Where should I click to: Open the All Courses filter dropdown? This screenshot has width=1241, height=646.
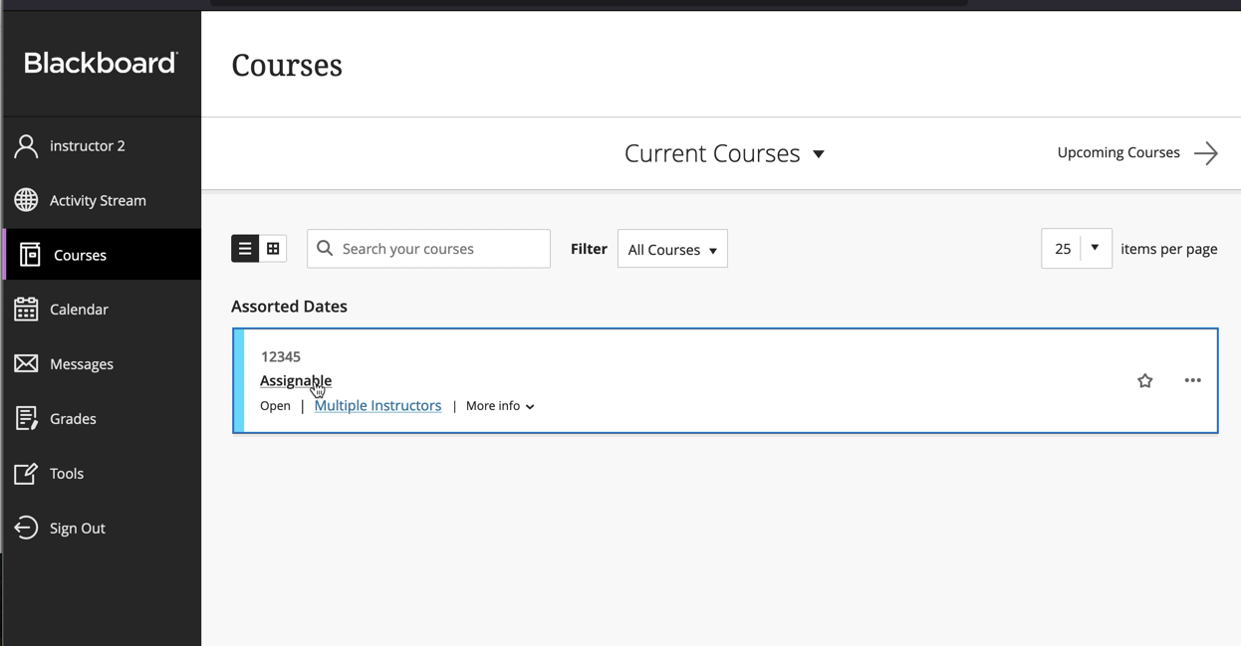click(x=672, y=249)
